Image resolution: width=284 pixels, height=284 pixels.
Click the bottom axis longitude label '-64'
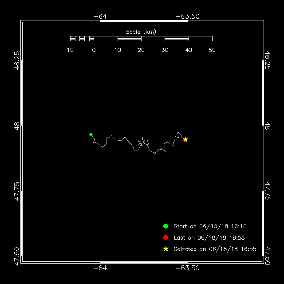pyautogui.click(x=100, y=268)
